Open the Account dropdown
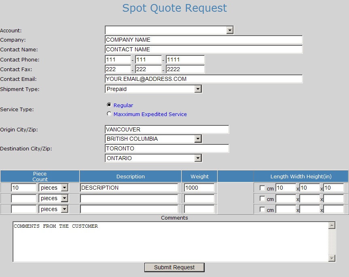349x277 pixels. 230,30
